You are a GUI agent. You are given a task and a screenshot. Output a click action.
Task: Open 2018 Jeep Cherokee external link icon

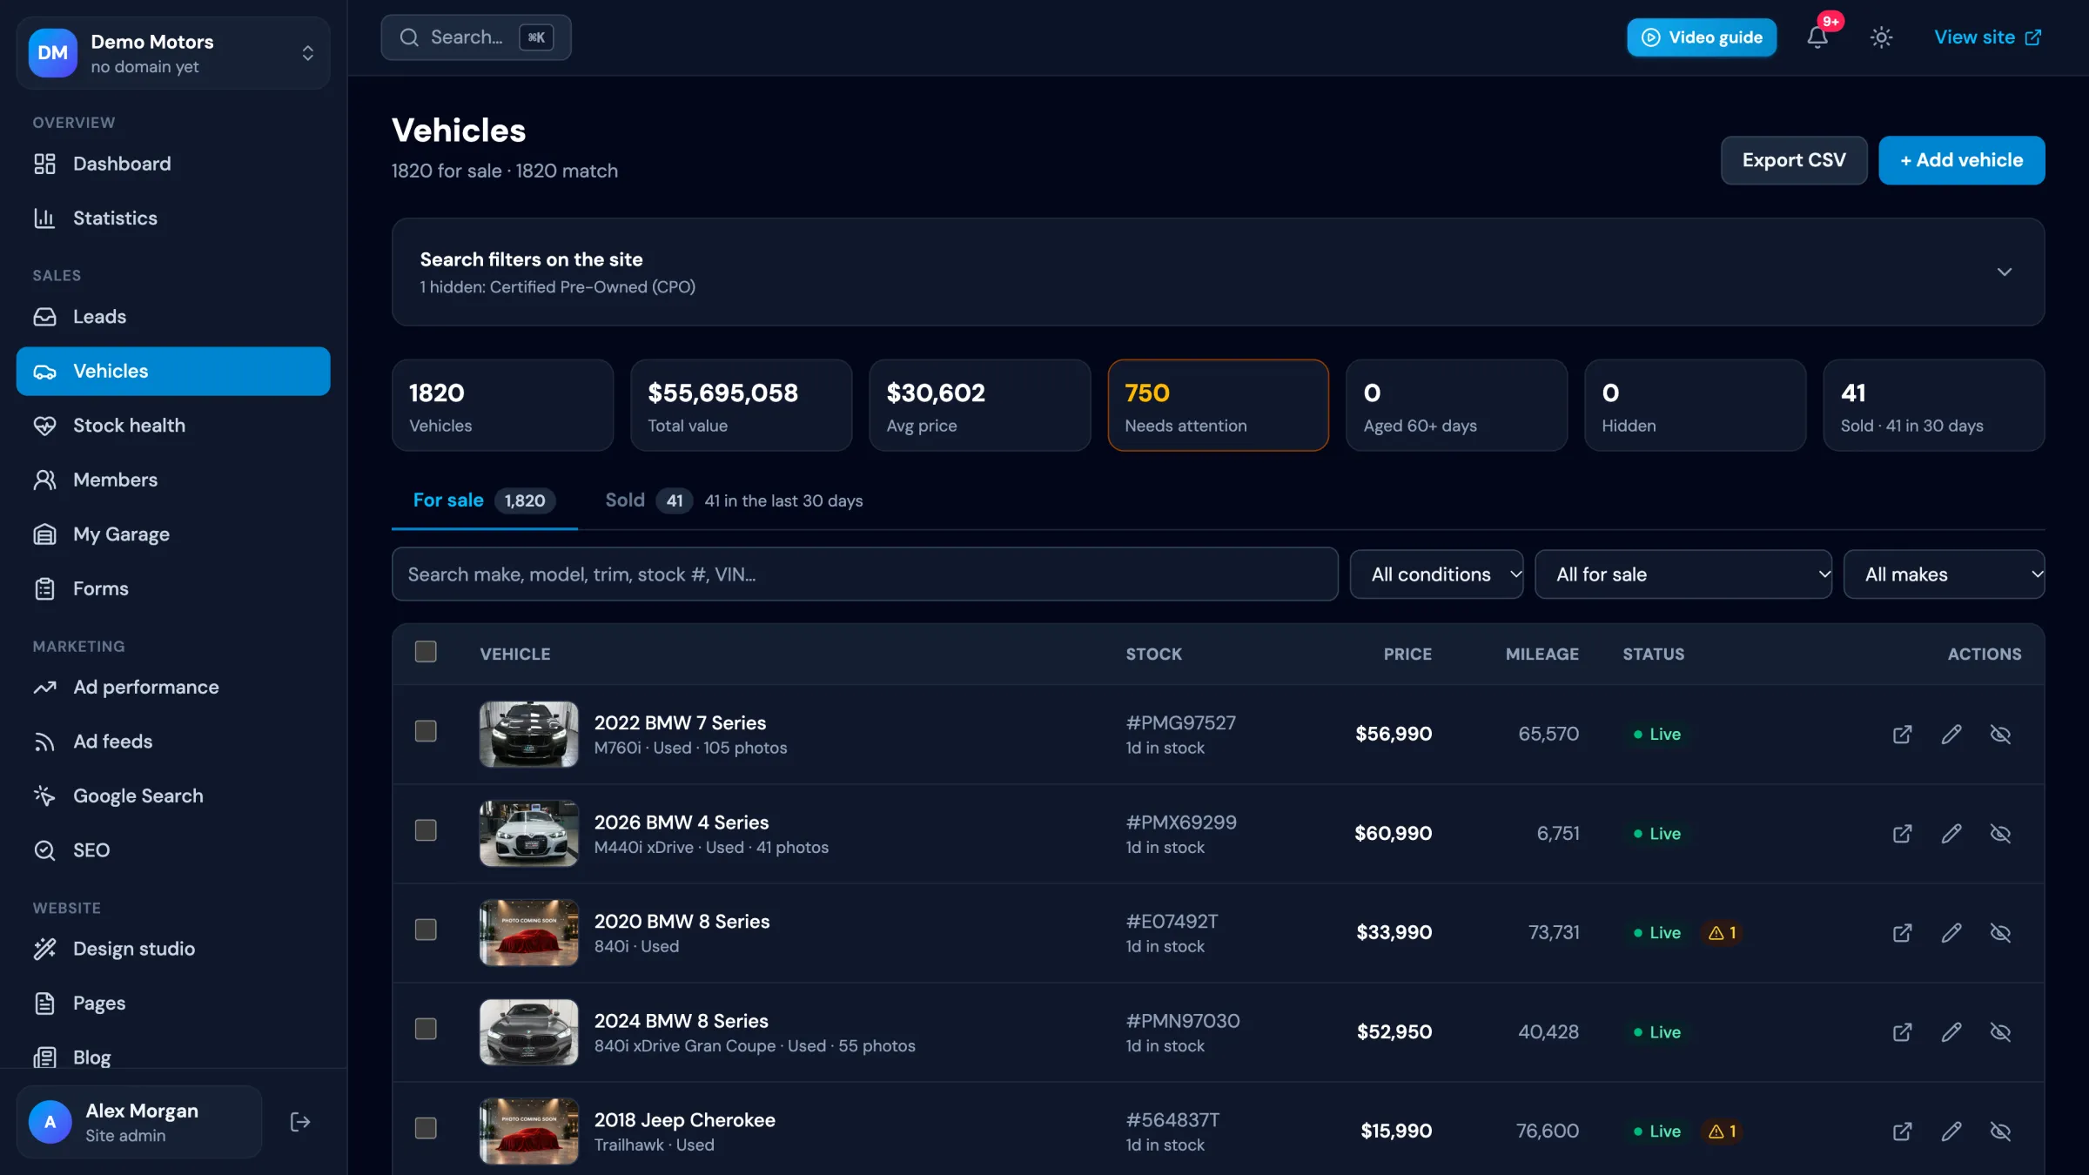tap(1903, 1131)
